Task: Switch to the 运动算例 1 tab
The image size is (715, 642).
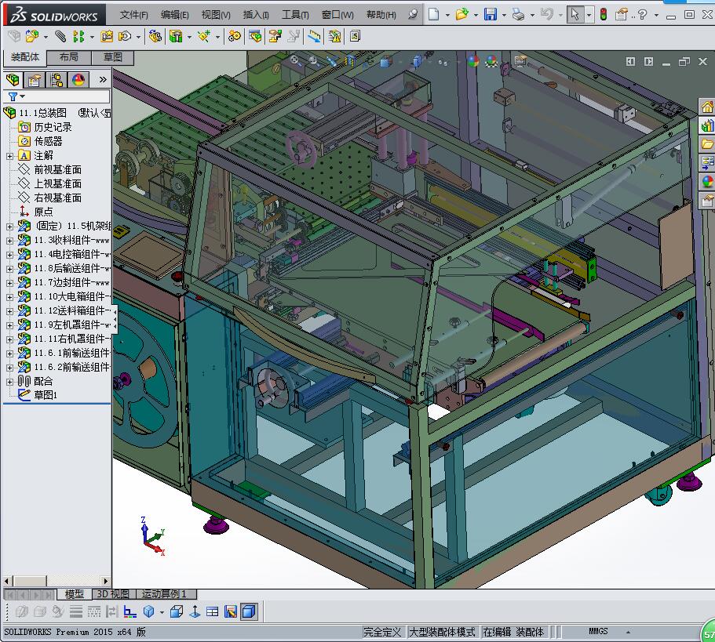Action: click(166, 594)
